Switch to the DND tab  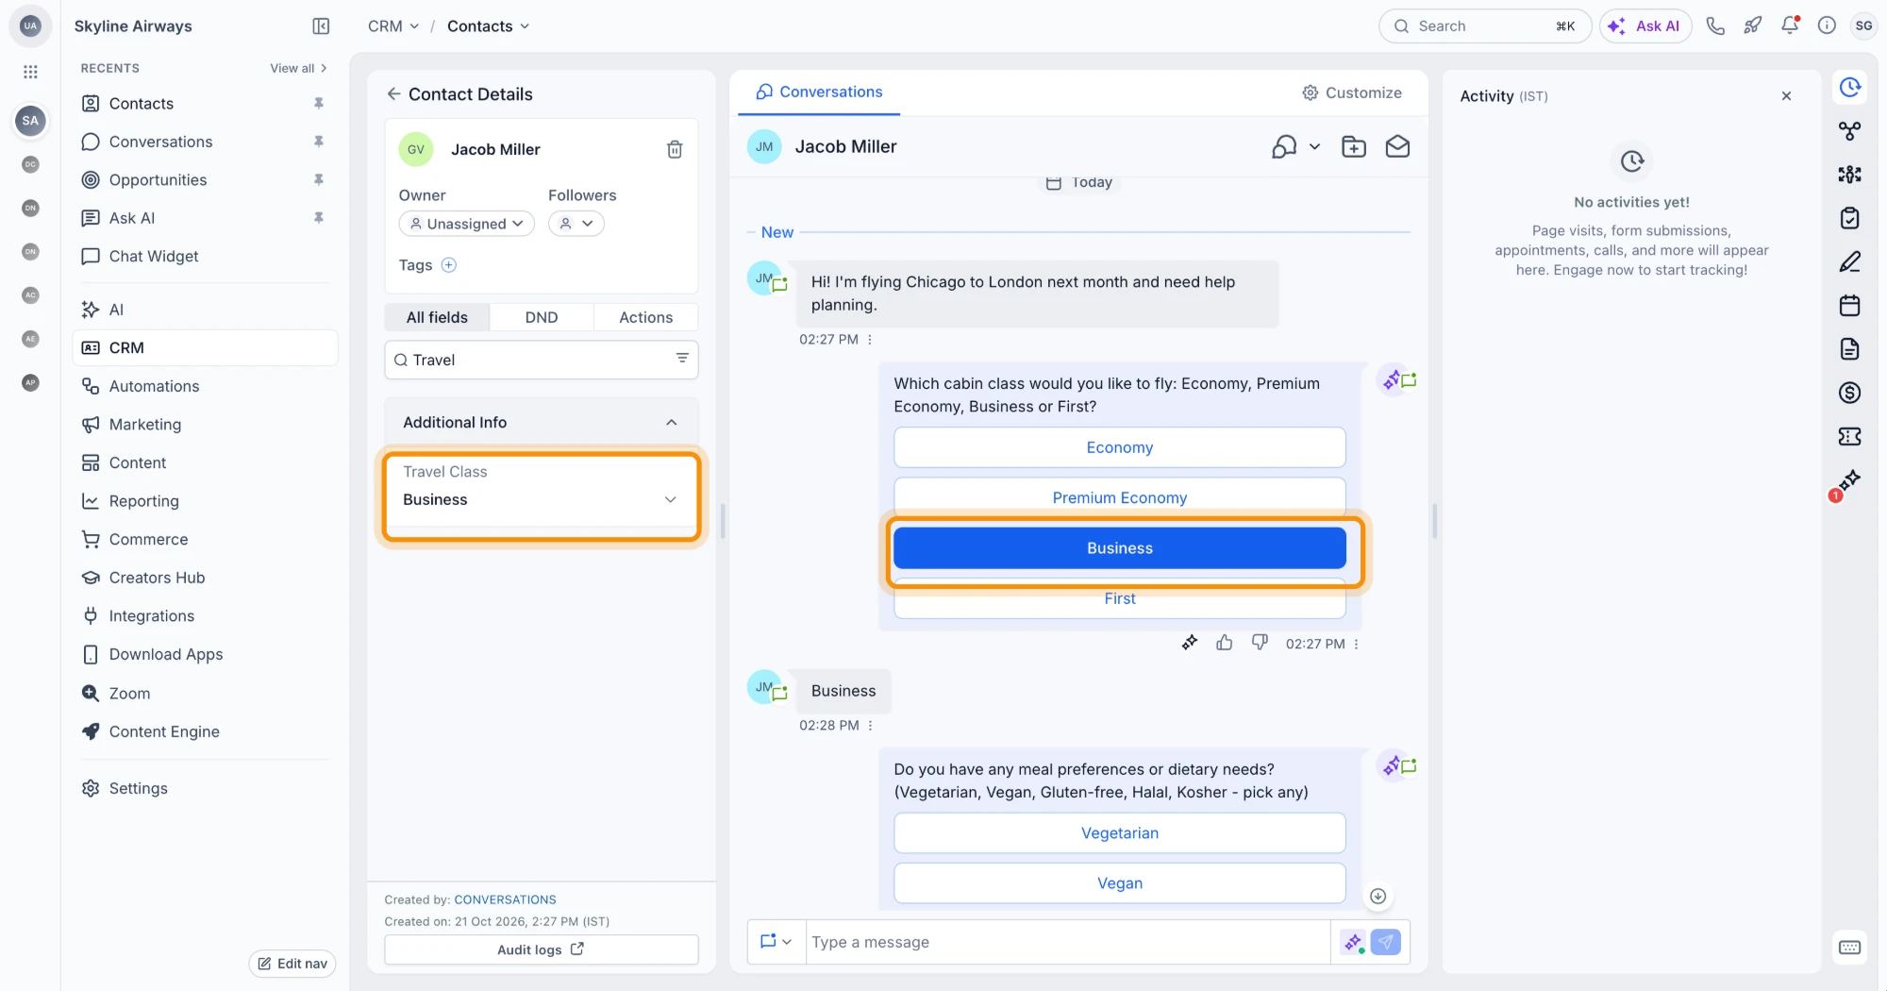[x=542, y=317]
